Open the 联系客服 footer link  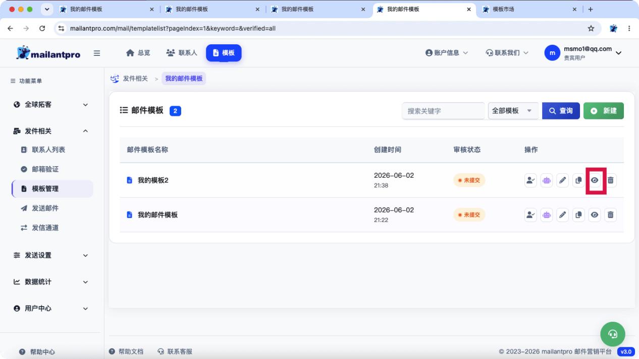pyautogui.click(x=175, y=351)
